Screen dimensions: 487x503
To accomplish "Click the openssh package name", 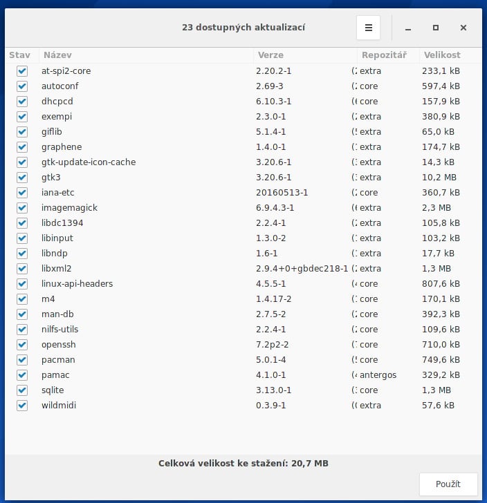I will (x=59, y=345).
